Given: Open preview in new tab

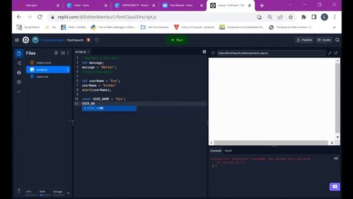Looking at the screenshot, I should click(x=336, y=53).
